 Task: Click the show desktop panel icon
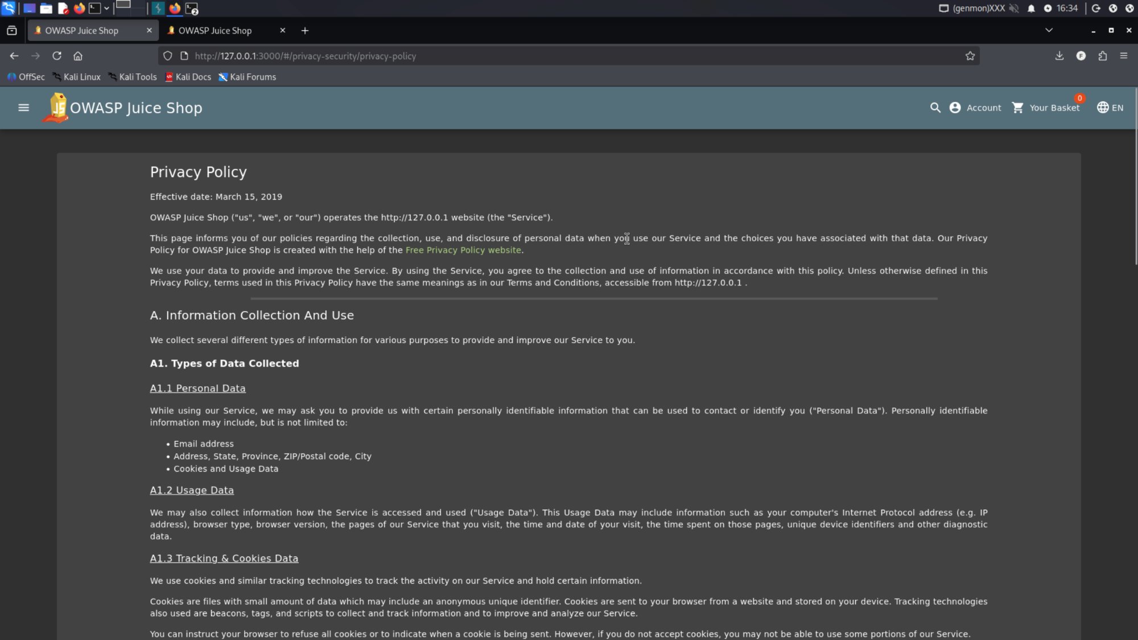(30, 8)
